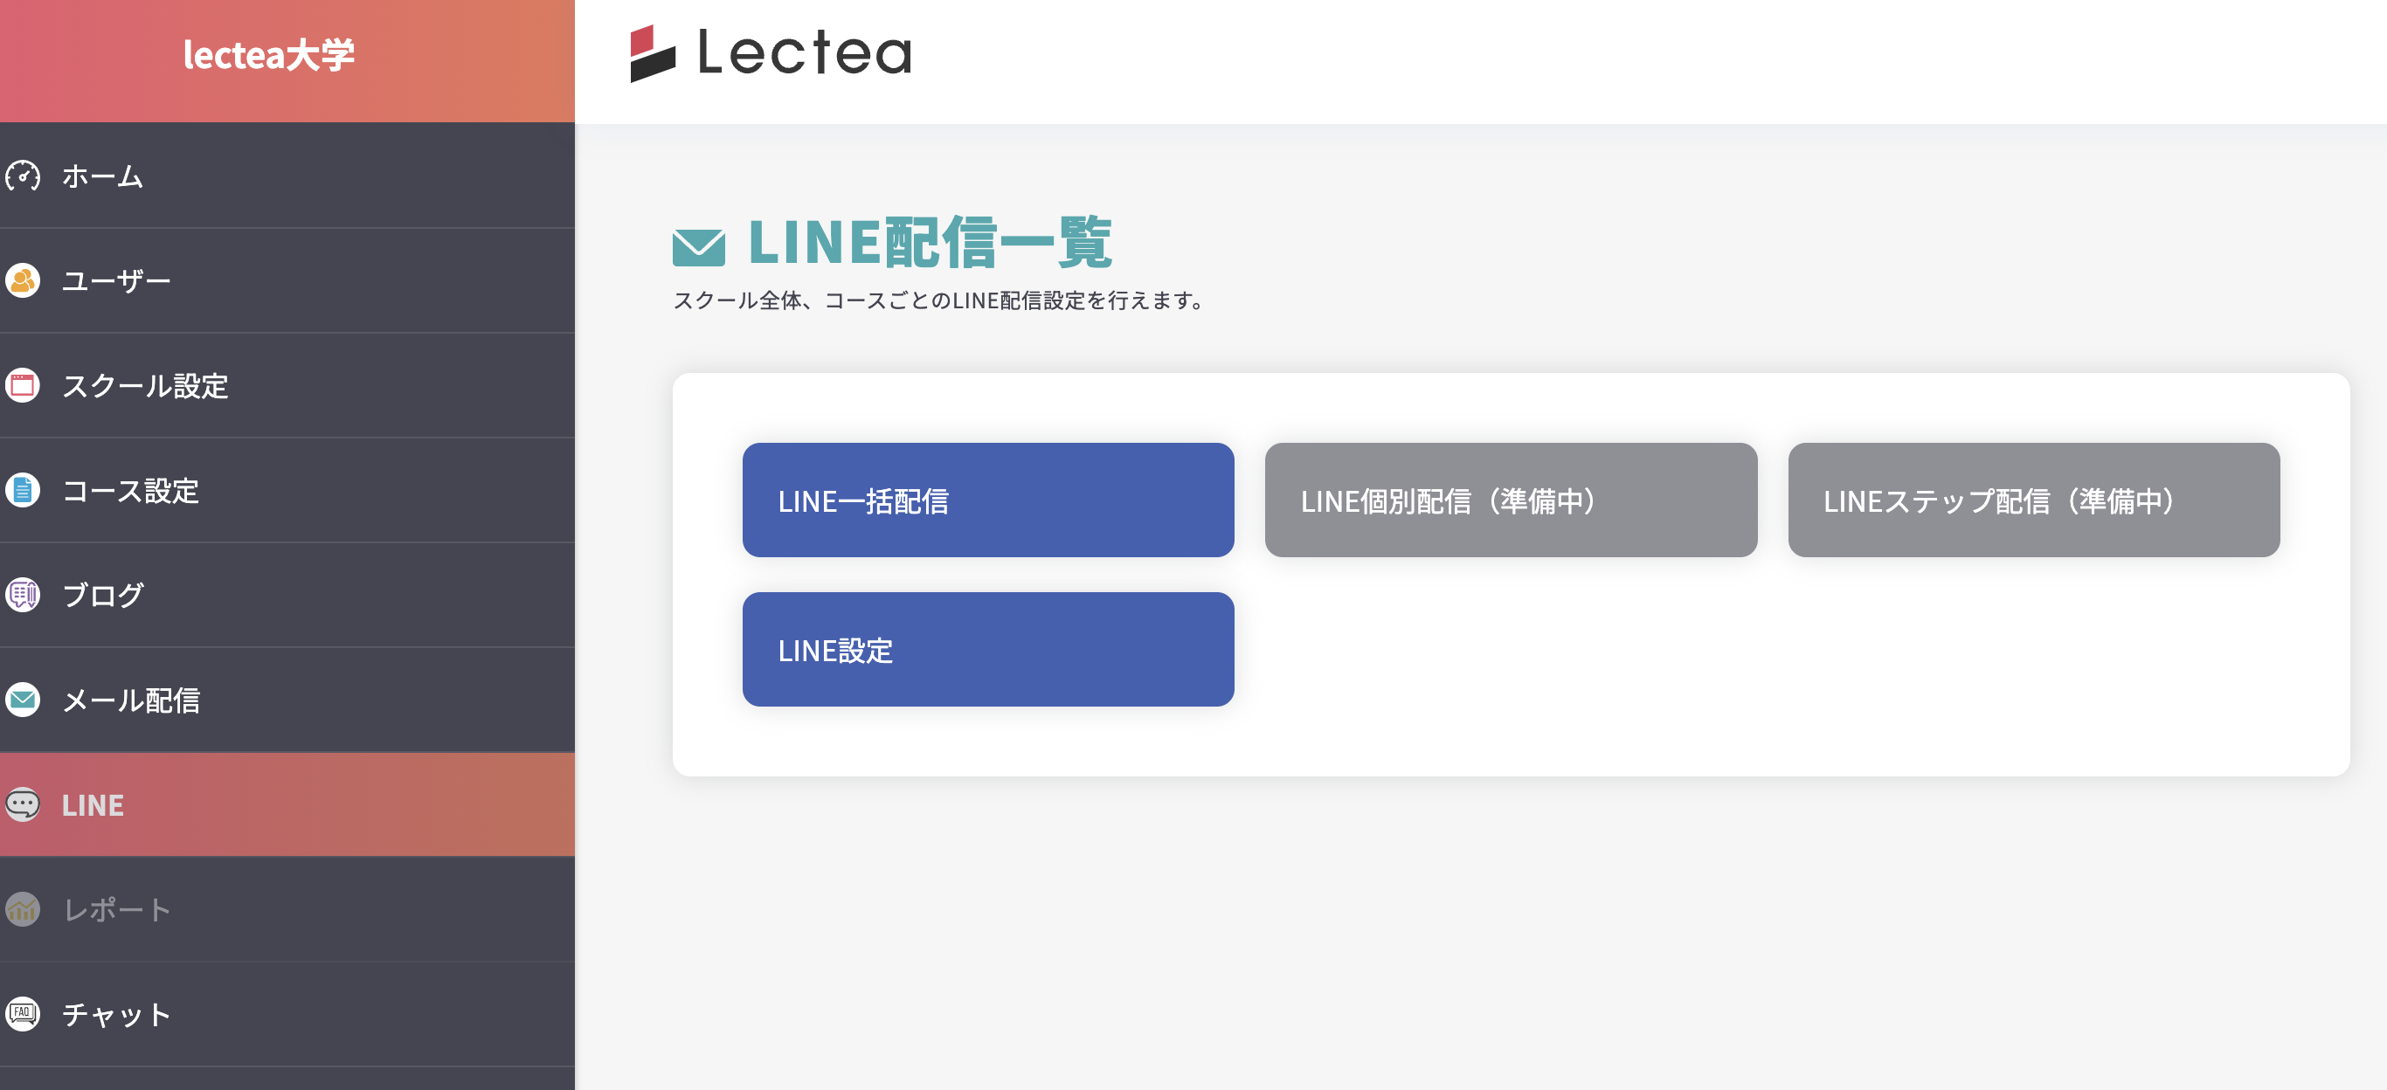
Task: Open the ホーム menu item
Action: 102,176
